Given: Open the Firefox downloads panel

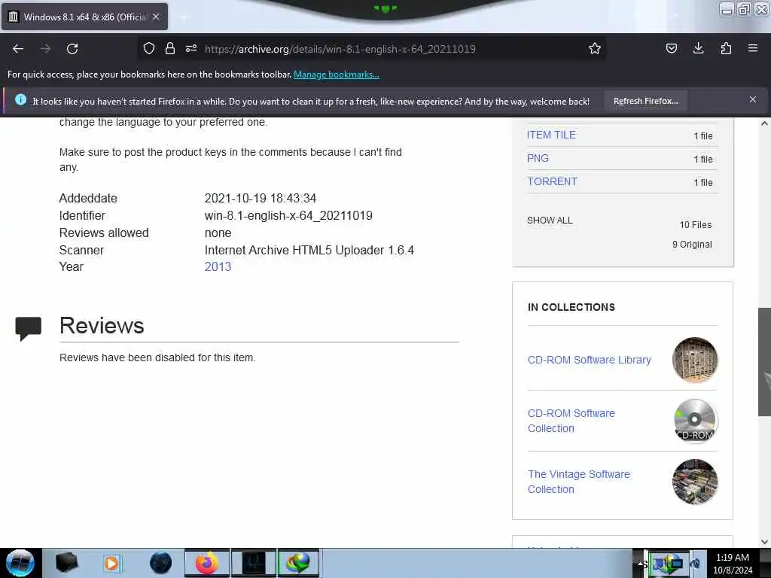Looking at the screenshot, I should pos(698,48).
